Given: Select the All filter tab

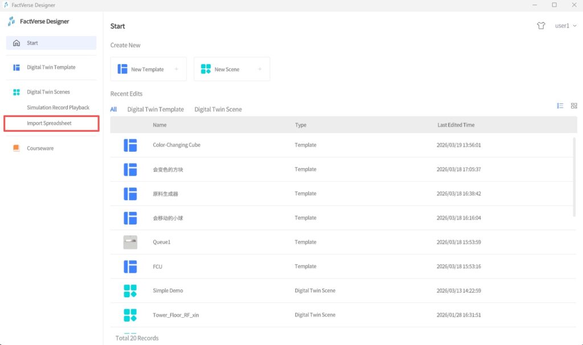Looking at the screenshot, I should [113, 109].
